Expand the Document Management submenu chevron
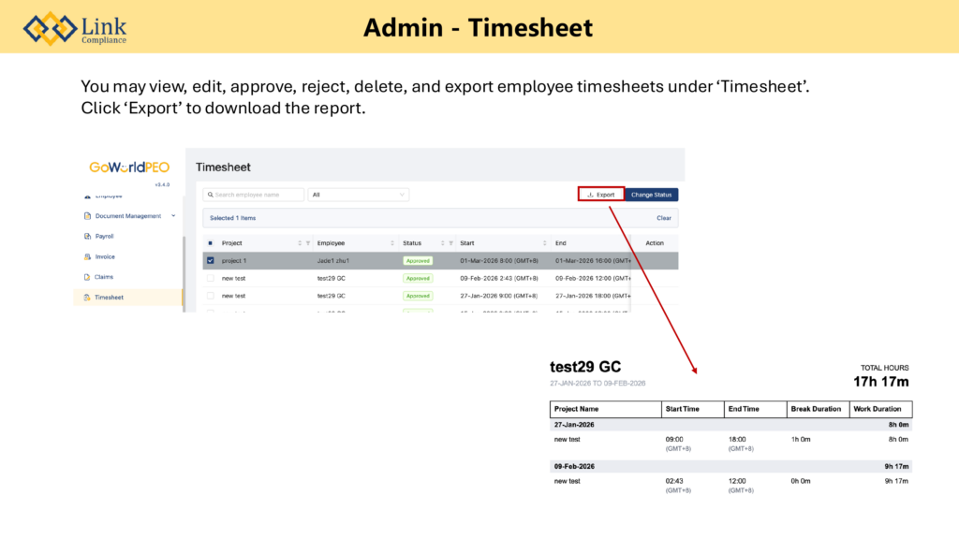The height and width of the screenshot is (539, 959). (x=172, y=216)
